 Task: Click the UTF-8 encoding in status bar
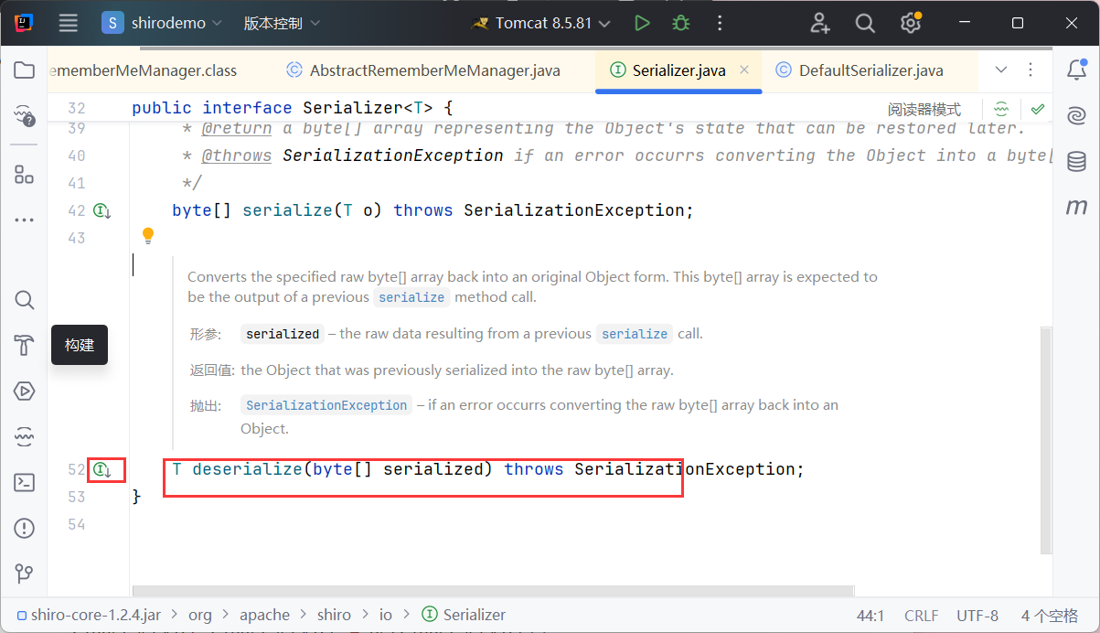pyautogui.click(x=977, y=615)
